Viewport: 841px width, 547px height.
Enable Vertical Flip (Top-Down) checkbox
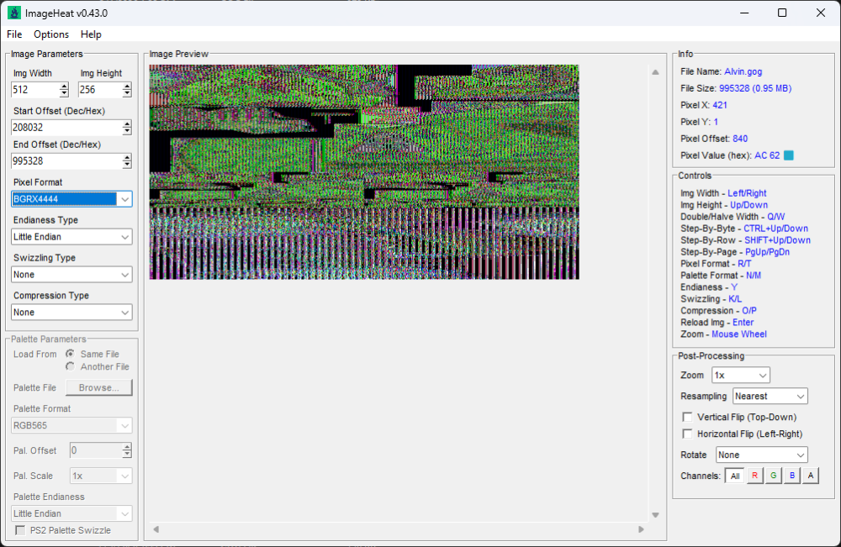pos(687,417)
